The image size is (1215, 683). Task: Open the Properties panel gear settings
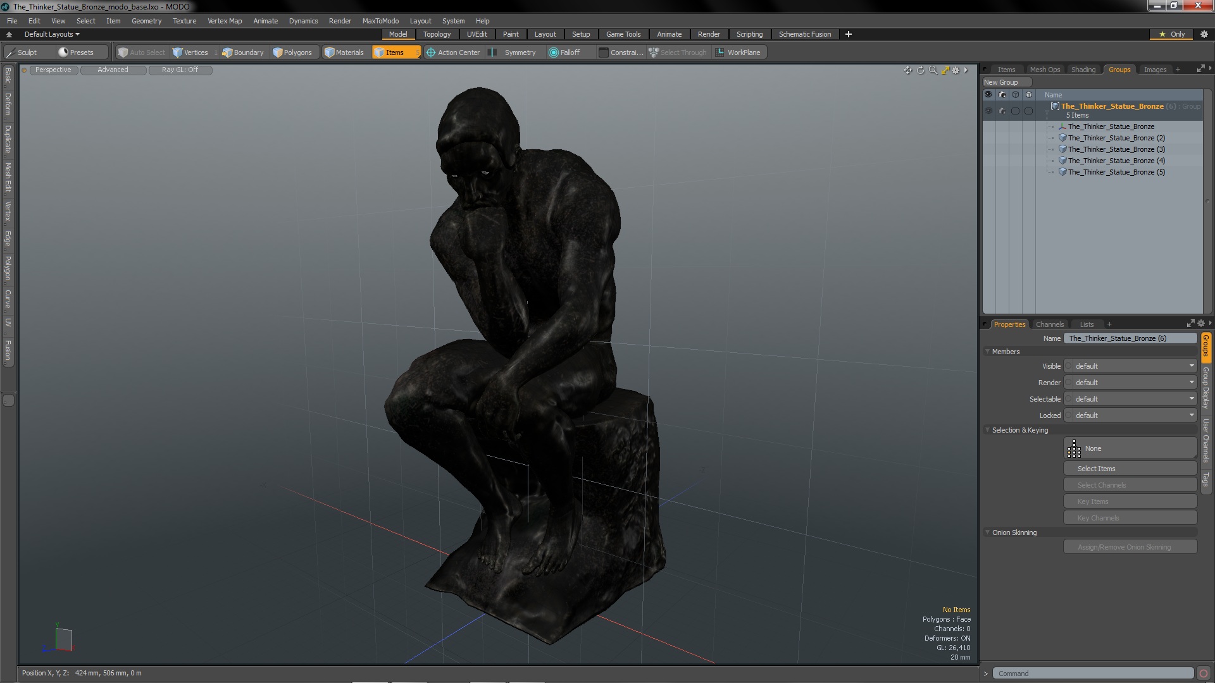1200,323
